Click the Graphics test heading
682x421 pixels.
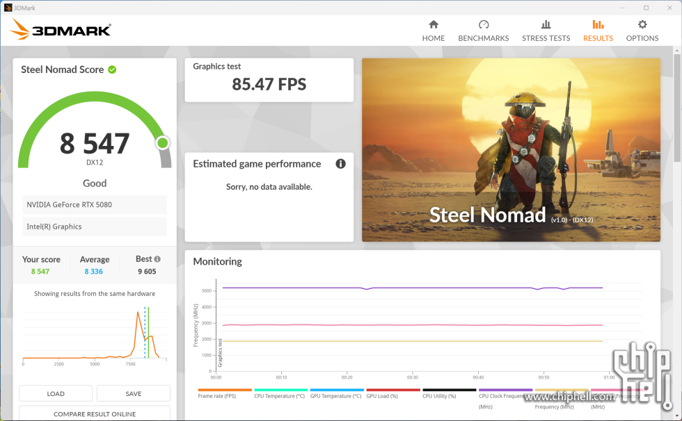pos(216,67)
